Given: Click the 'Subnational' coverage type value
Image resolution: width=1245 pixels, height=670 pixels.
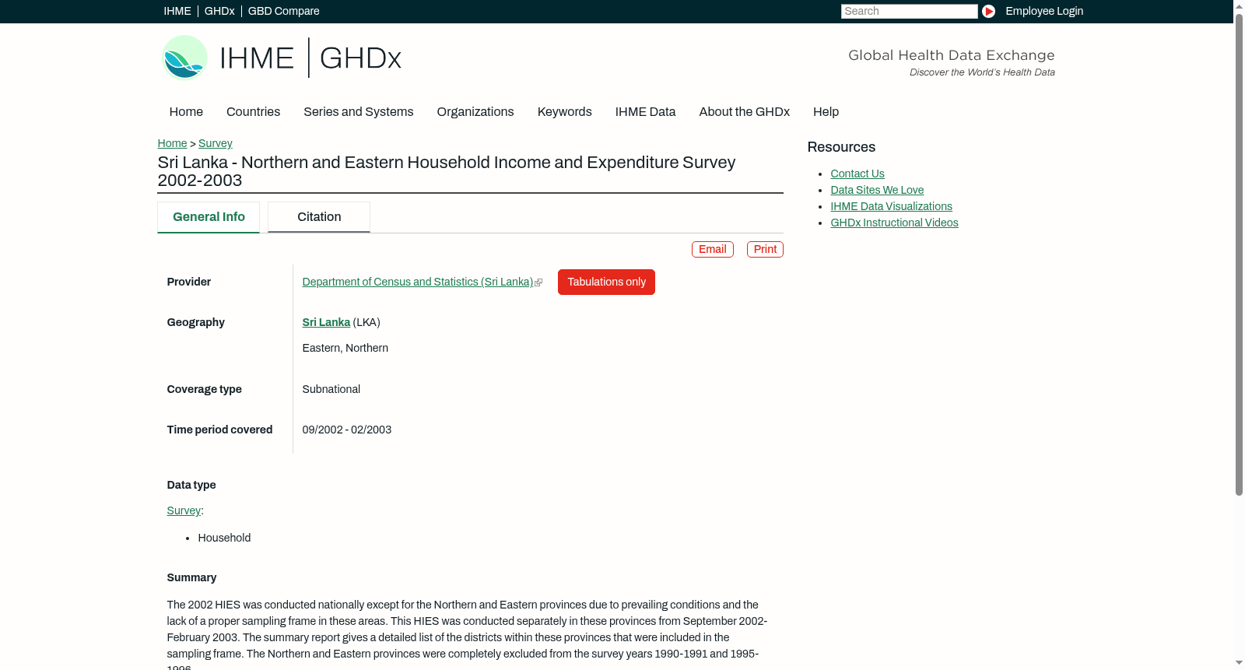Looking at the screenshot, I should click(x=331, y=389).
